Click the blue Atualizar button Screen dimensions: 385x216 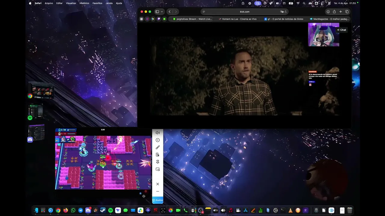[x=158, y=200]
